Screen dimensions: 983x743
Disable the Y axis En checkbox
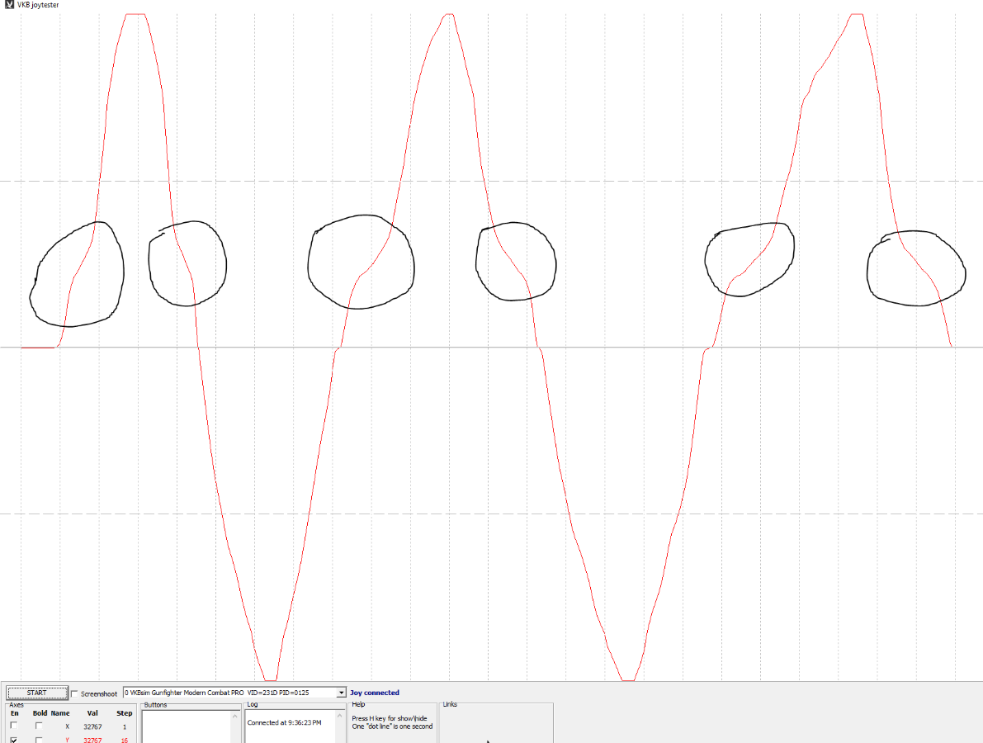pos(14,740)
